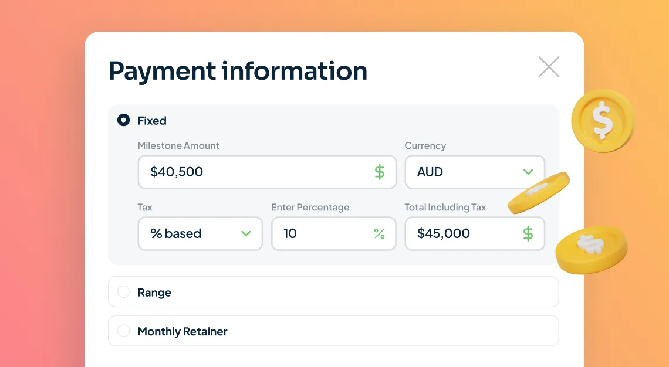Click the Milestone Amount input field
Viewport: 669px width, 367px height.
point(267,172)
